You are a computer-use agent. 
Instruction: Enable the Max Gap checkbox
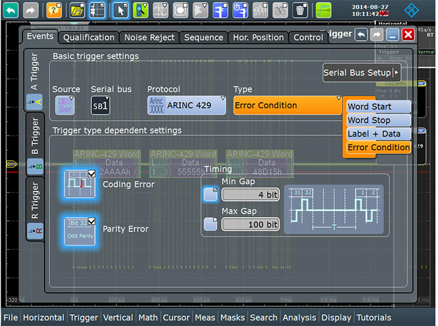pyautogui.click(x=211, y=224)
